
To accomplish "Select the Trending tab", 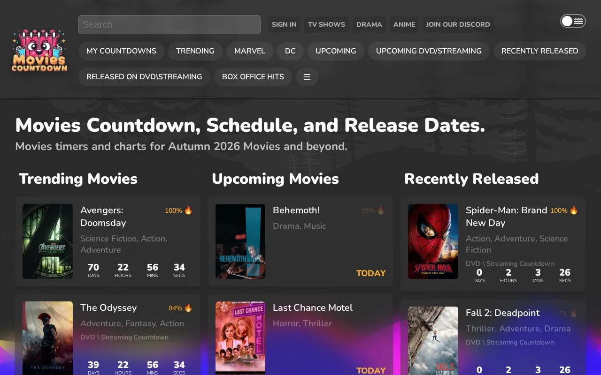I will [195, 51].
